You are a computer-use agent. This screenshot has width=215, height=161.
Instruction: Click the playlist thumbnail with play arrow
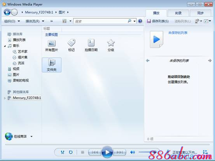tap(156, 40)
